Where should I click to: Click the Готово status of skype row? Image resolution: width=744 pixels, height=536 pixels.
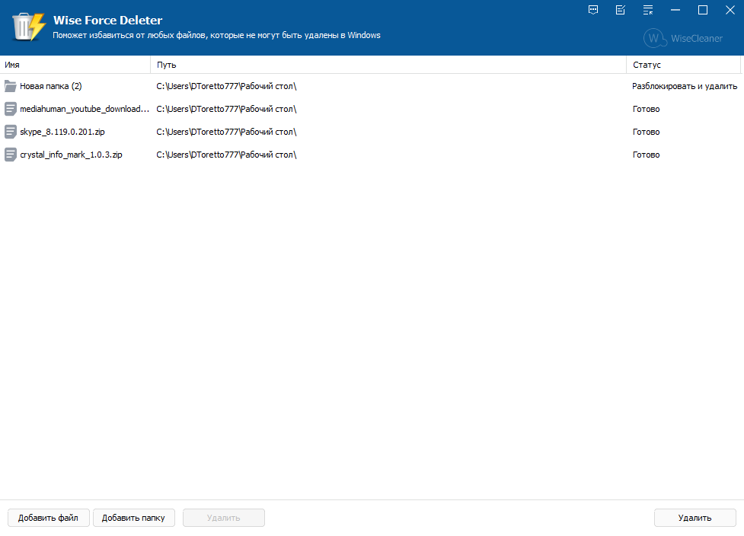point(647,132)
